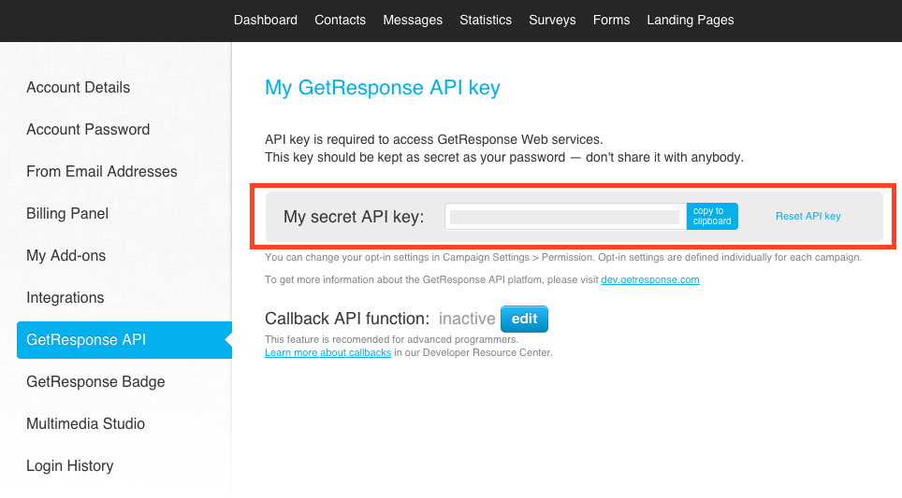This screenshot has width=902, height=498.
Task: Open the Dashboard menu item
Action: point(265,20)
